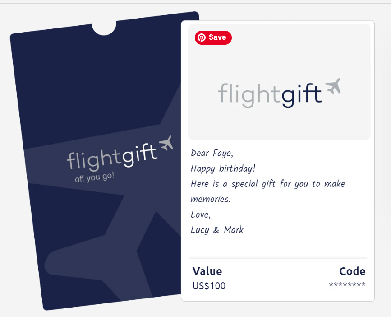391x317 pixels.
Task: Click the small airplane icon on the envelope logo
Action: [166, 143]
